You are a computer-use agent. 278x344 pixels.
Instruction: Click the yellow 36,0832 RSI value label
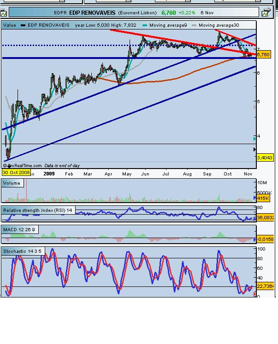265,217
